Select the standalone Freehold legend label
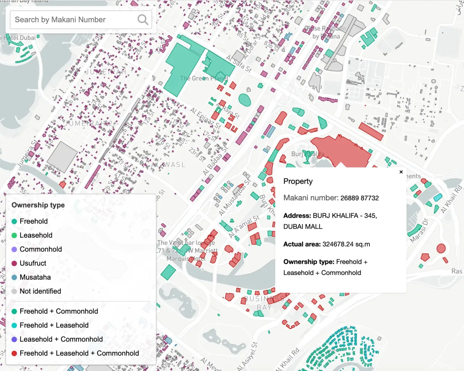This screenshot has width=464, height=371. coord(34,221)
